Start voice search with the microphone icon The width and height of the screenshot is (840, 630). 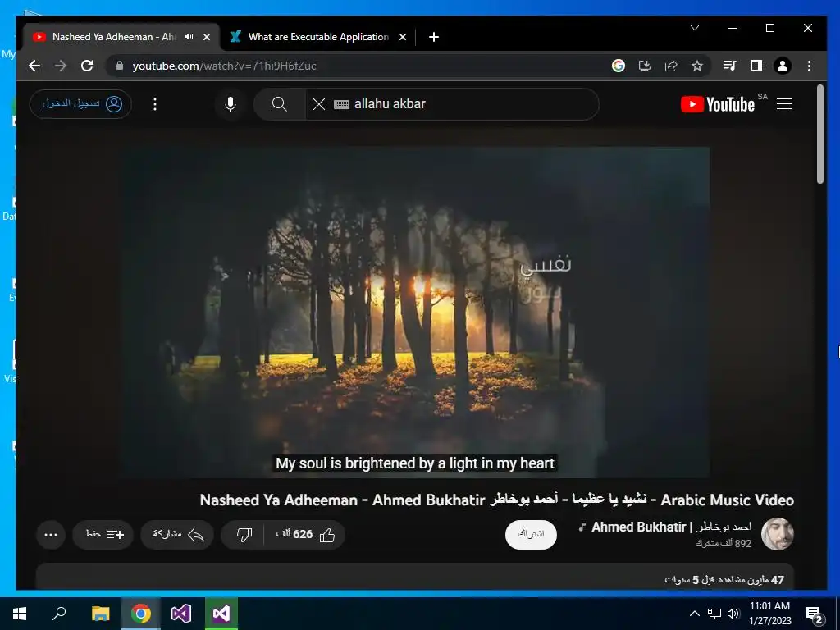[231, 104]
